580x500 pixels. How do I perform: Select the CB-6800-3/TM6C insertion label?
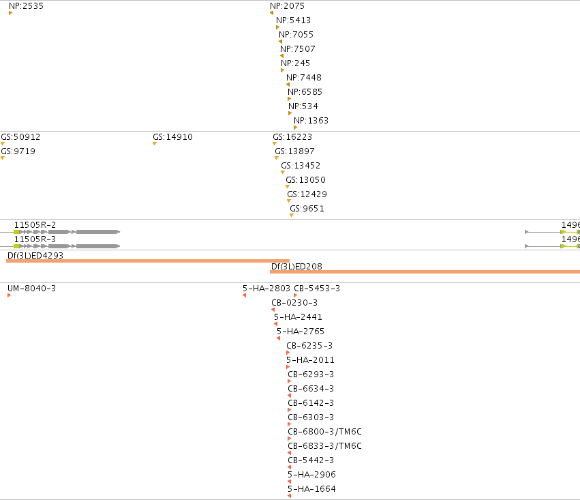(325, 432)
